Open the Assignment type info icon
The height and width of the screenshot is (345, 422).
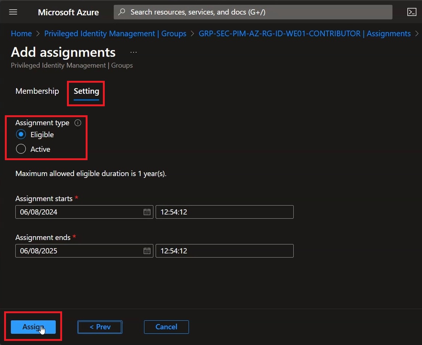[78, 123]
